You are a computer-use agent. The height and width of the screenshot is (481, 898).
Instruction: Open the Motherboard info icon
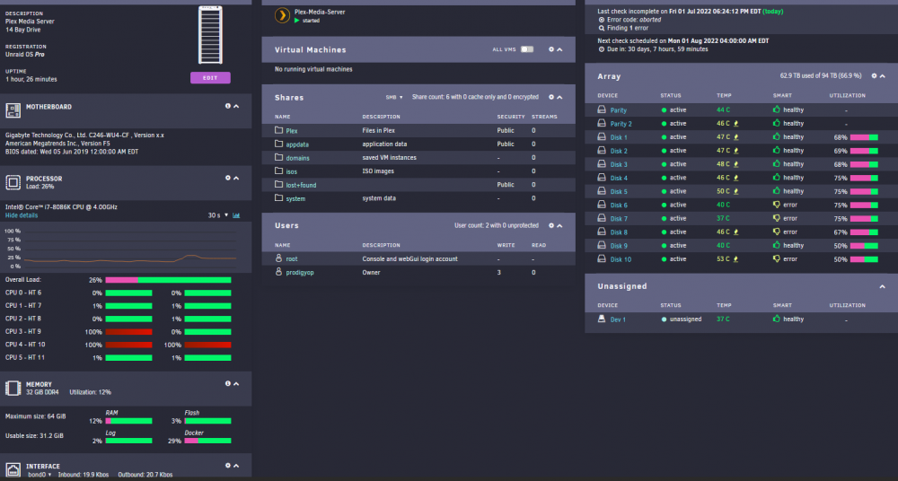[x=228, y=106]
